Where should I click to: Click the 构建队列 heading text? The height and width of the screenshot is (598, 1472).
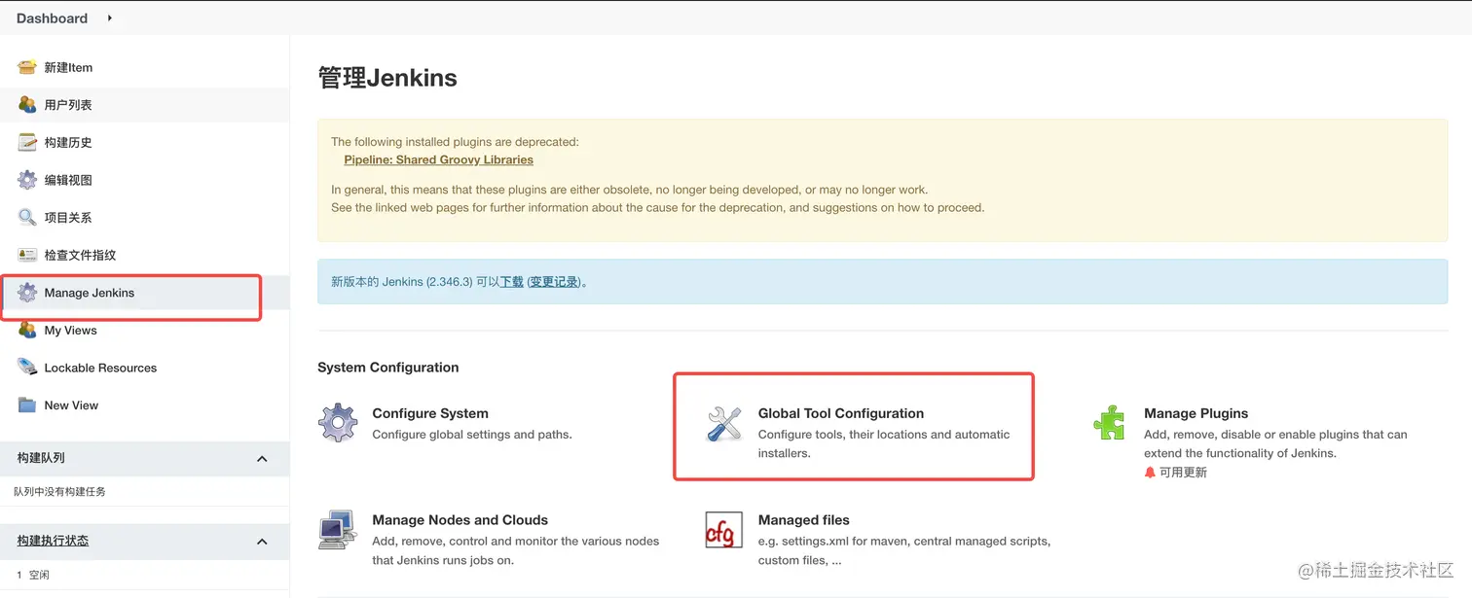coord(41,458)
